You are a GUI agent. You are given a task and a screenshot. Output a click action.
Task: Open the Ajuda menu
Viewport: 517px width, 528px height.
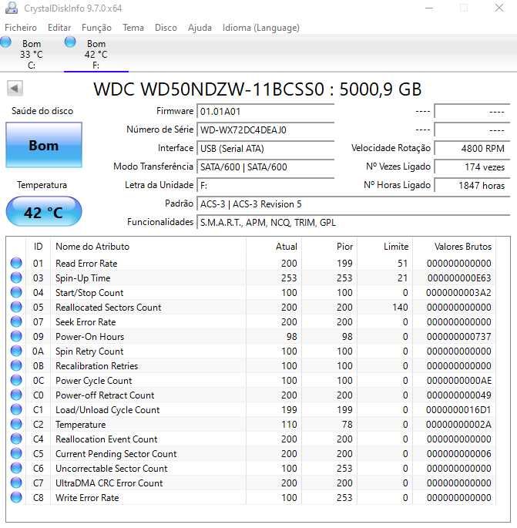click(200, 28)
